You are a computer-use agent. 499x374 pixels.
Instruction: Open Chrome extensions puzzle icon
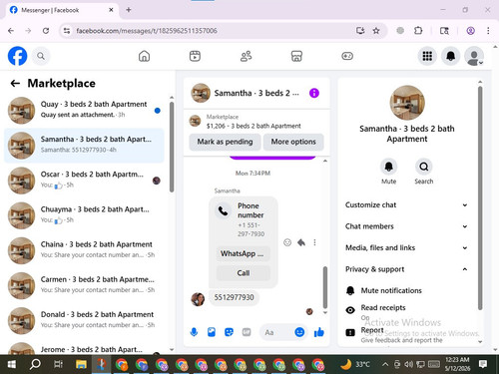[x=418, y=31]
